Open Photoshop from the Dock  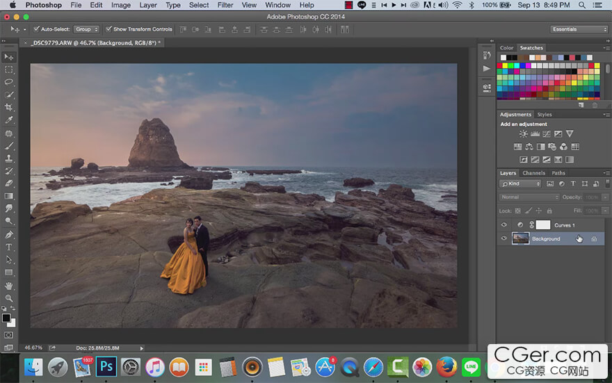pyautogui.click(x=106, y=366)
